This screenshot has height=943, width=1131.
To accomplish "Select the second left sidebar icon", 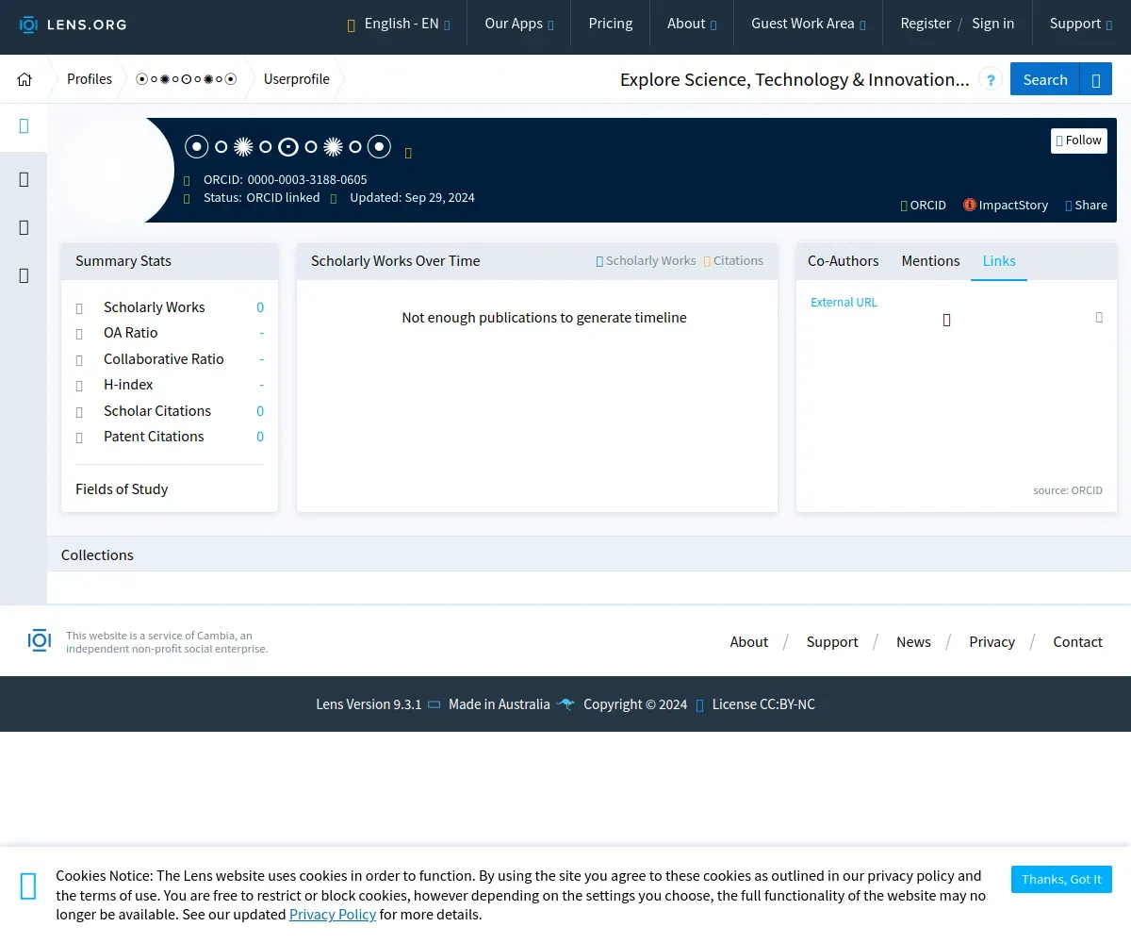I will click(24, 179).
